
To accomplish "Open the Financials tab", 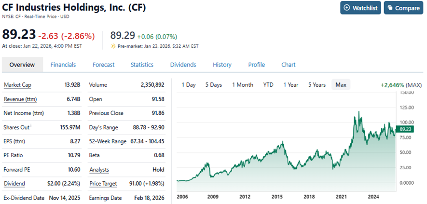I will (63, 65).
